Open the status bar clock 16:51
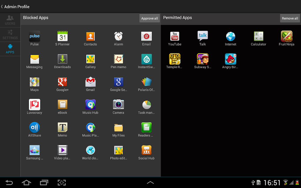This screenshot has height=188, width=301. click(272, 183)
